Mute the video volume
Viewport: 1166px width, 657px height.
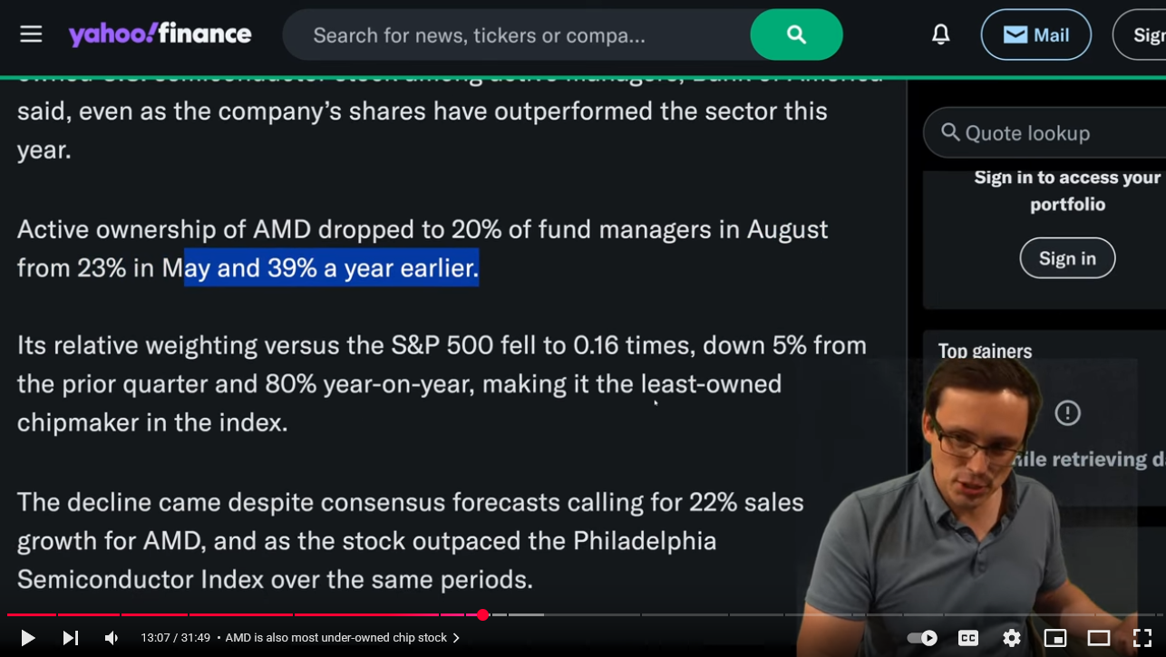click(112, 638)
